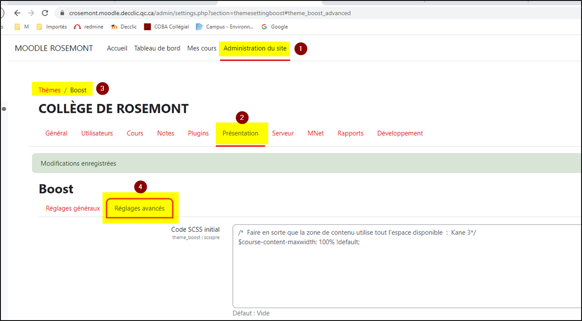Open the Campus - Environn... bookmark

(225, 27)
